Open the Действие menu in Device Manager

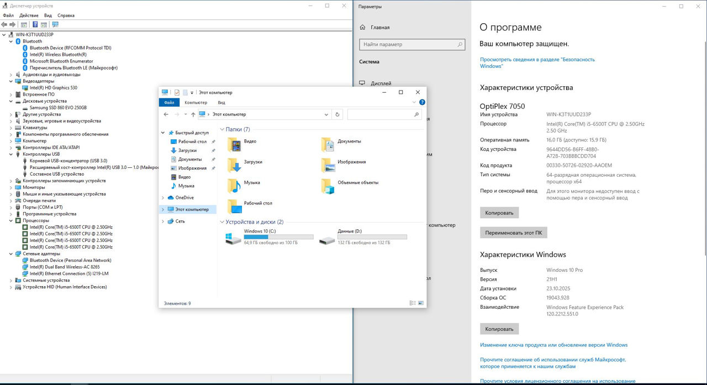coord(29,15)
